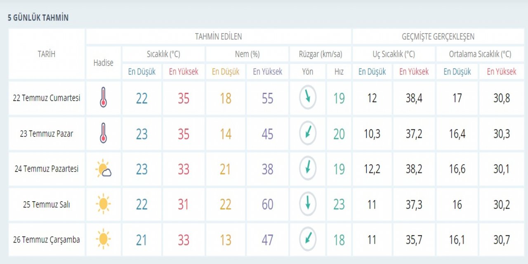Image resolution: width=528 pixels, height=264 pixels.
Task: Click the wind direction icon for 24 Temmuz Pazartesi
Action: point(307,169)
